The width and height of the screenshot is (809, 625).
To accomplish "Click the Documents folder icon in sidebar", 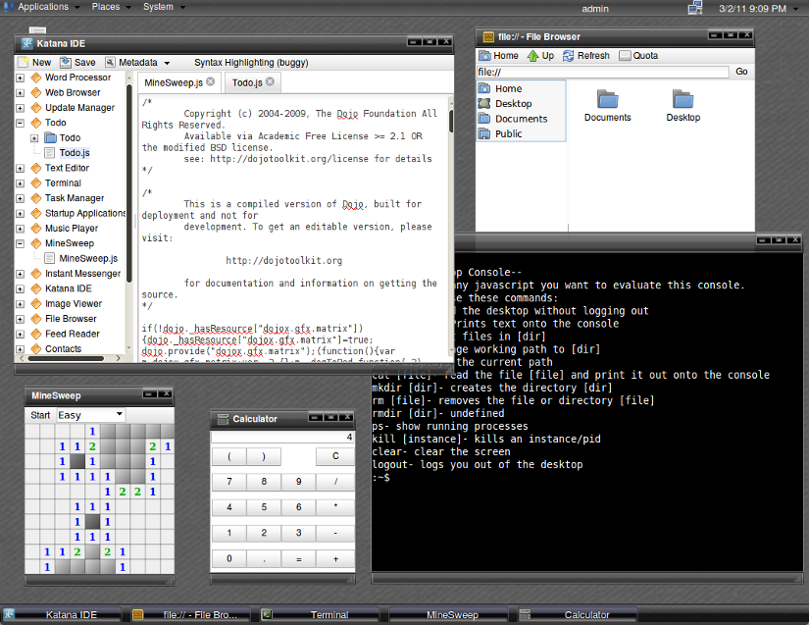I will point(484,119).
